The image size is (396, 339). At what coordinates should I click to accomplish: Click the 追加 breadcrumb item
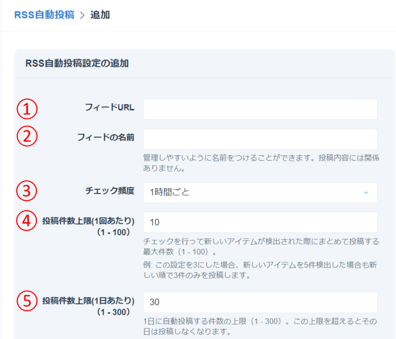click(100, 15)
